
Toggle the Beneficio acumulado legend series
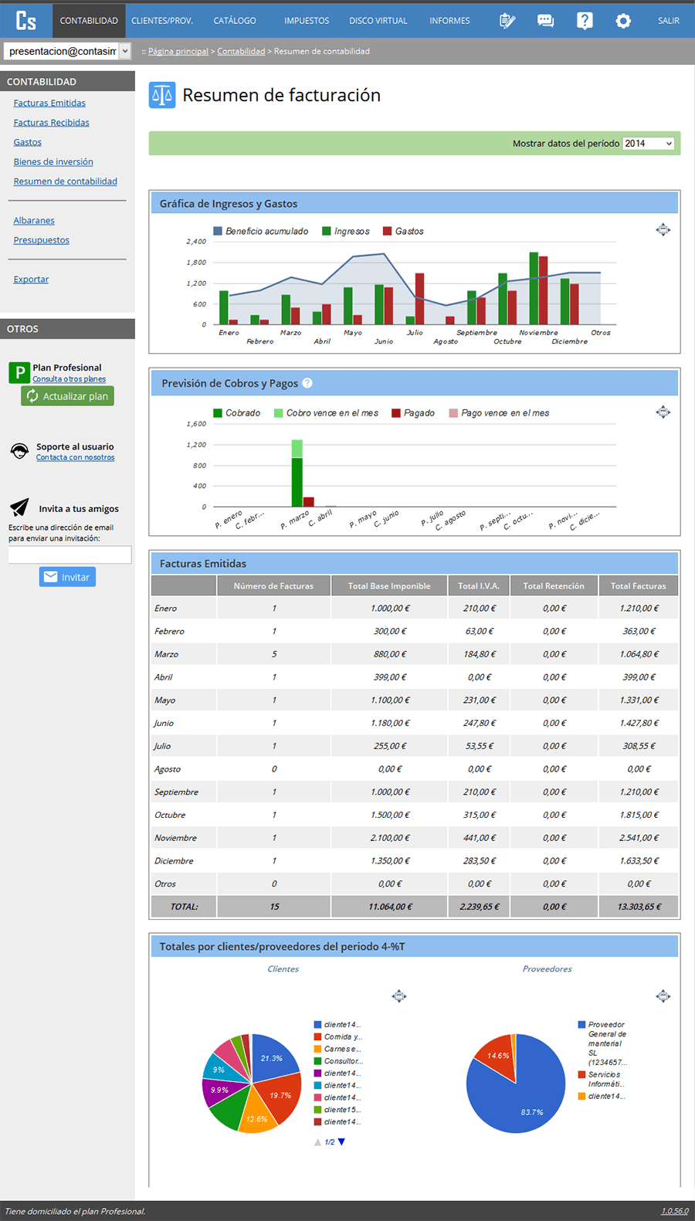coord(260,231)
